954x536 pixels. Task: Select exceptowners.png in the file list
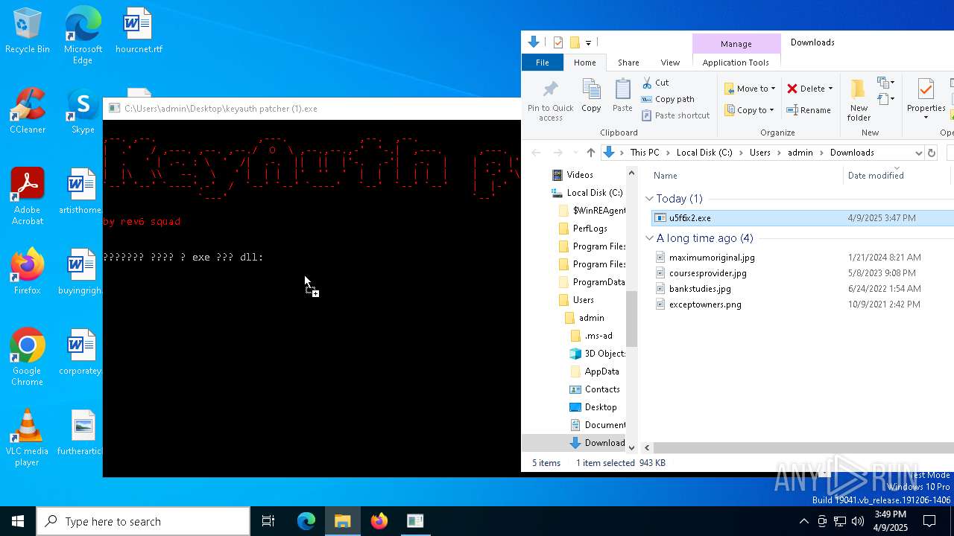pos(705,304)
